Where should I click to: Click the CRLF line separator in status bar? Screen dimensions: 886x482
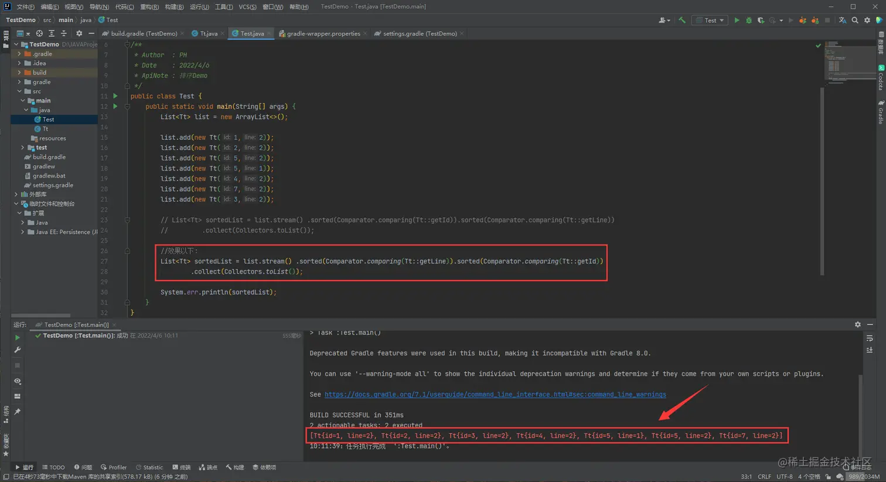(x=764, y=477)
